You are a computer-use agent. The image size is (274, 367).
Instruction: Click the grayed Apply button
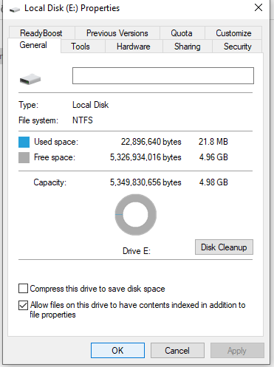pos(237,350)
